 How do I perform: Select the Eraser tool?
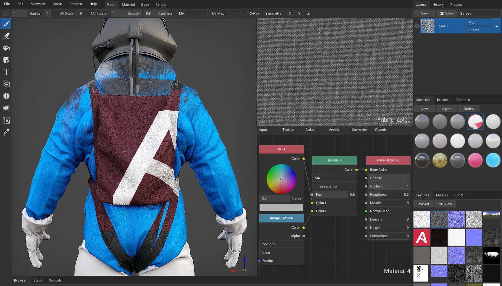[x=6, y=36]
